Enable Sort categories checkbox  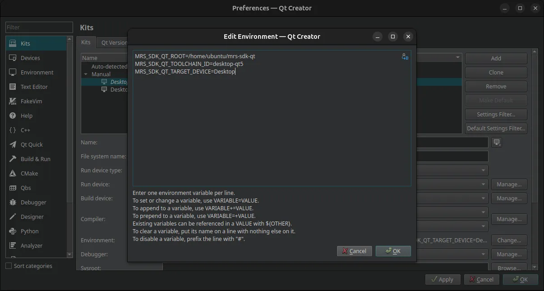(x=9, y=266)
